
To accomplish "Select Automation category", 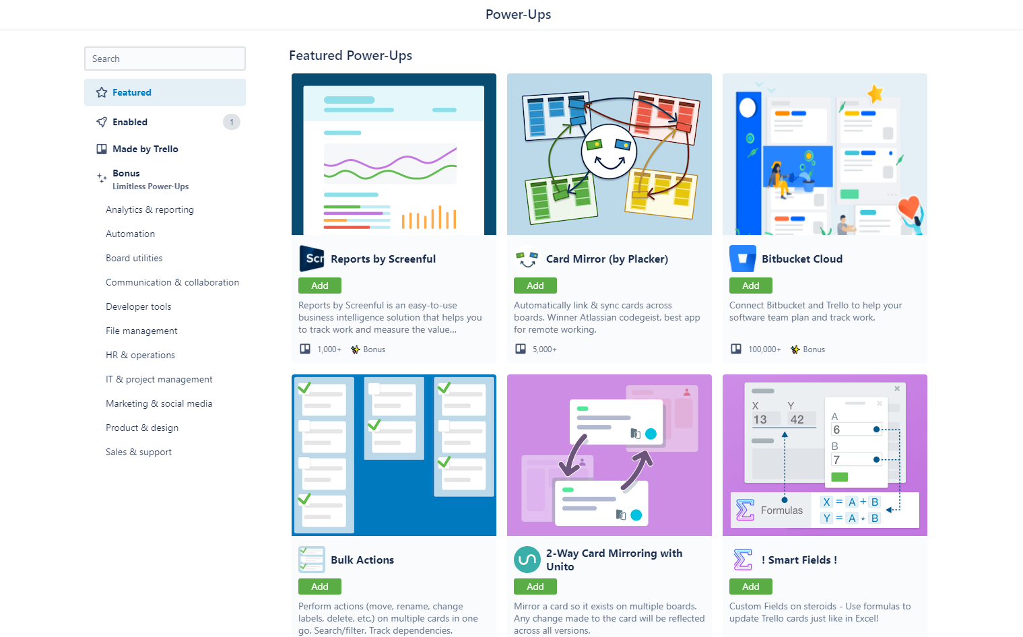I will 130,234.
